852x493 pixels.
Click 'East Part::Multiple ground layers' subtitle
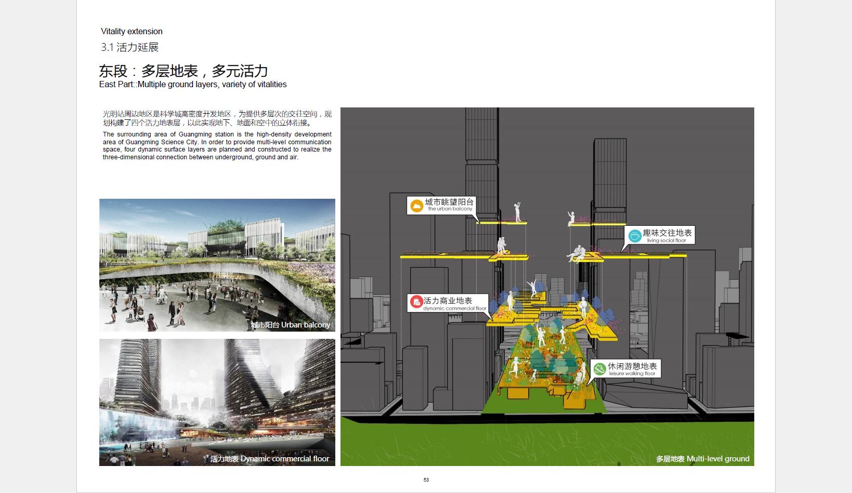click(x=193, y=85)
